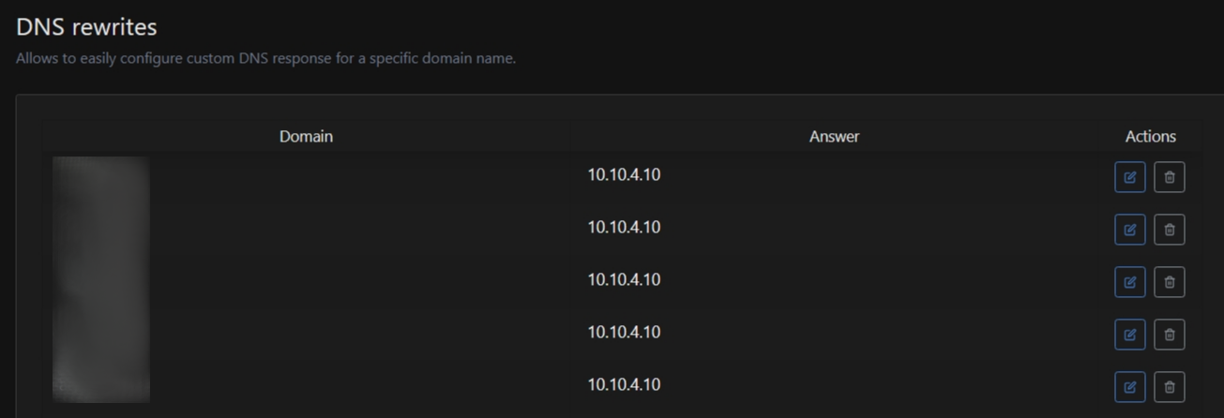Delete the first DNS rewrite entry
Viewport: 1224px width, 418px height.
tap(1170, 177)
